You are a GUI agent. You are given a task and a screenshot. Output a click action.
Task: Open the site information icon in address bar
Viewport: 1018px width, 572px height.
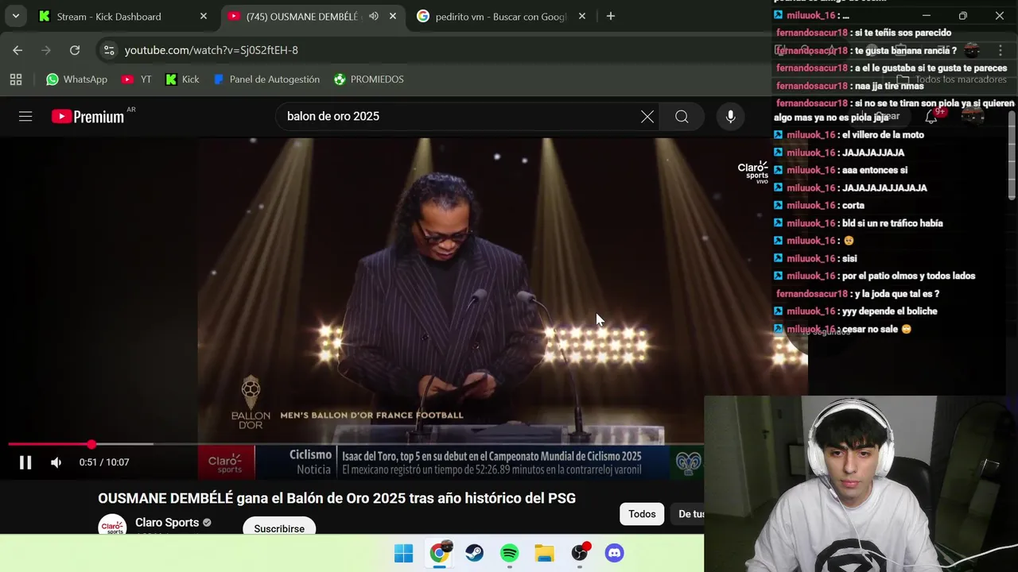(109, 50)
